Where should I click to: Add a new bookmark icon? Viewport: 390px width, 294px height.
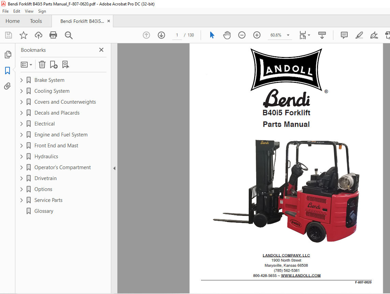click(54, 64)
